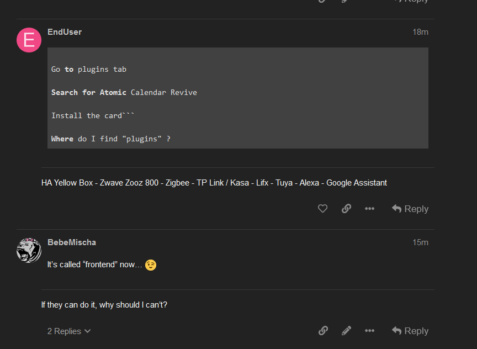Like EndUser's post with the heart icon
477x349 pixels.
click(x=322, y=209)
